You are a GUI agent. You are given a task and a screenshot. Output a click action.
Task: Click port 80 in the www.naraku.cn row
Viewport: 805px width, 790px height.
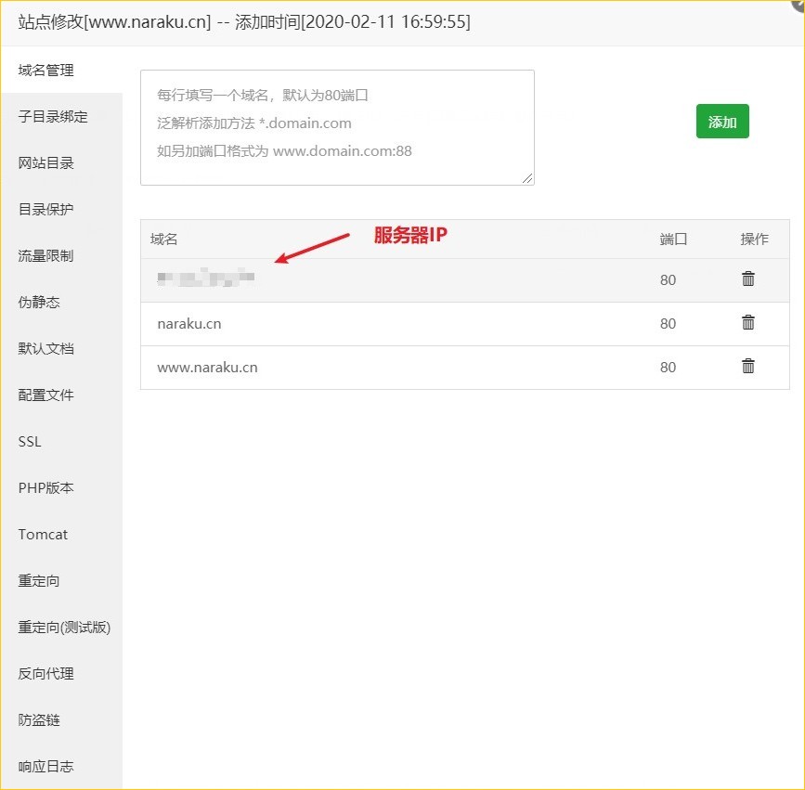(668, 367)
